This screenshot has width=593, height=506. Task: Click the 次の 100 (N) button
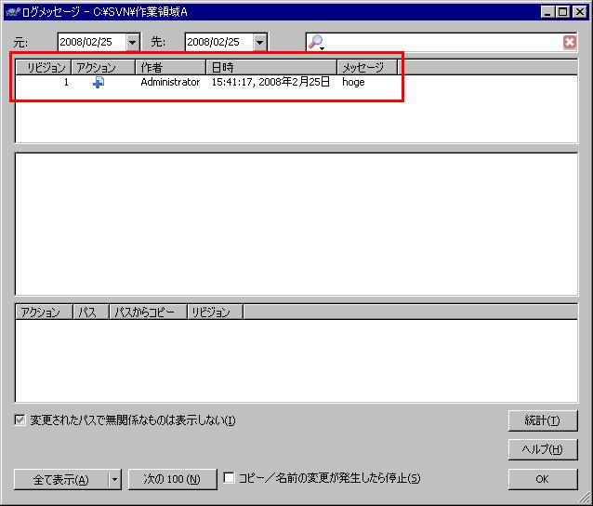tap(173, 479)
